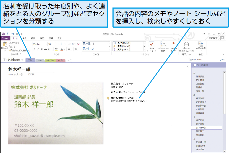The width and height of the screenshot is (241, 153).
Task: Click the Delete X icon in font group
Action: (x=76, y=49)
